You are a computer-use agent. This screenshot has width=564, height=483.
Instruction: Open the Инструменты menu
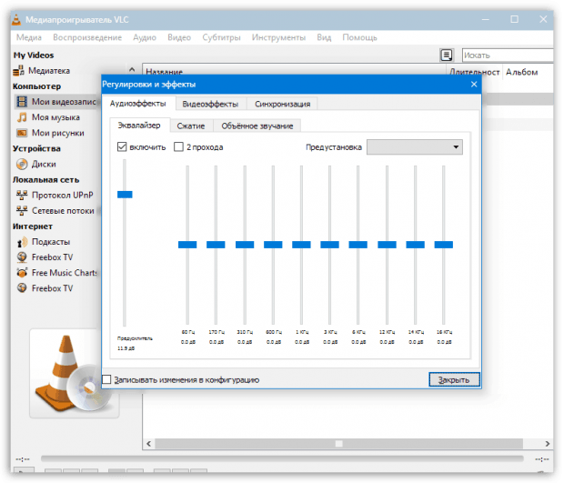click(278, 37)
